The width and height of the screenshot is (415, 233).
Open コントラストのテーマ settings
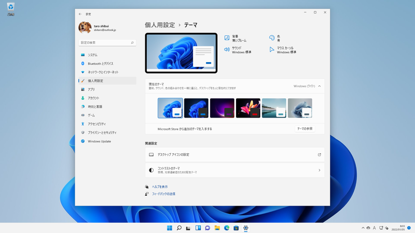click(235, 170)
